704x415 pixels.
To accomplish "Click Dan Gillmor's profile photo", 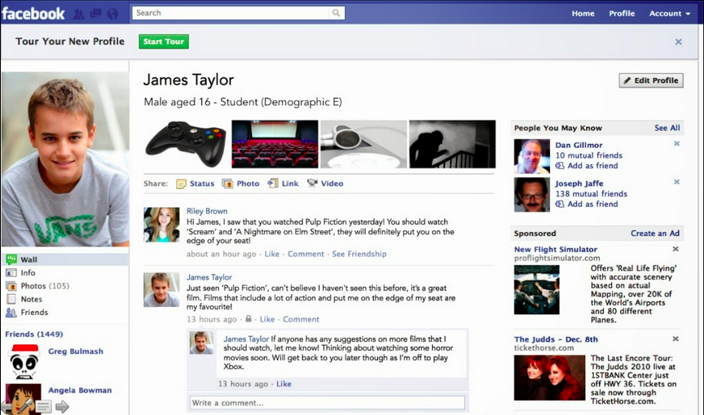I will coord(532,156).
